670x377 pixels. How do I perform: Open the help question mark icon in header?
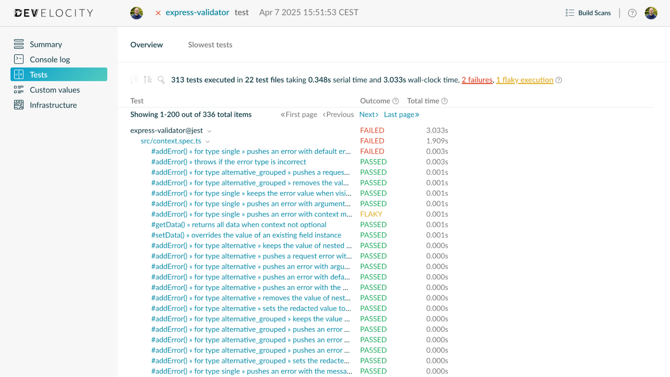coord(632,13)
